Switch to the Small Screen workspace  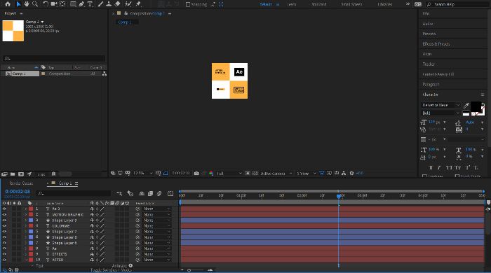pyautogui.click(x=351, y=4)
